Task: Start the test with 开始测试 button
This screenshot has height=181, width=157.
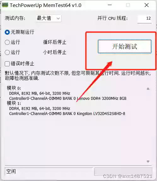Action: click(125, 46)
